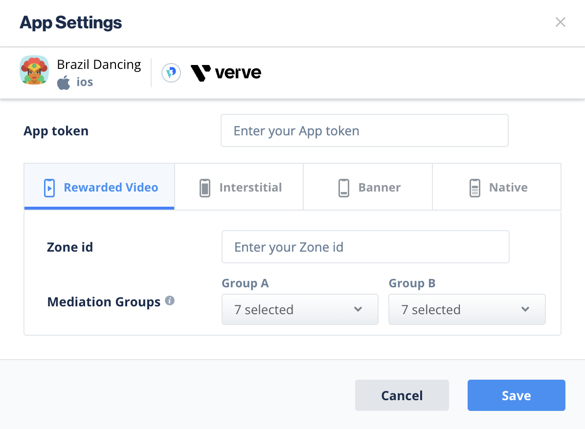Click the Banner phone icon
Image resolution: width=585 pixels, height=429 pixels.
pyautogui.click(x=344, y=188)
